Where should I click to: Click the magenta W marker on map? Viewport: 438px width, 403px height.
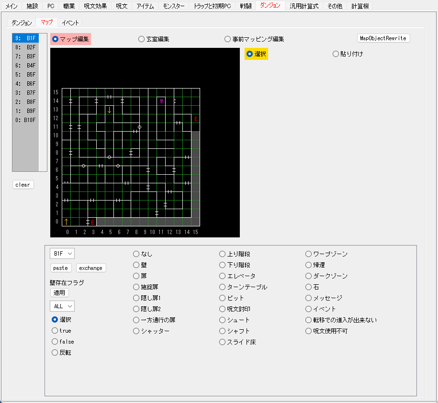point(161,101)
